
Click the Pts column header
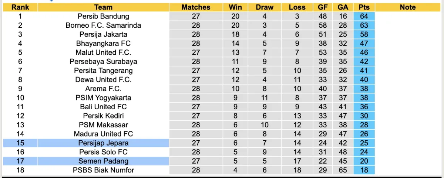point(364,7)
